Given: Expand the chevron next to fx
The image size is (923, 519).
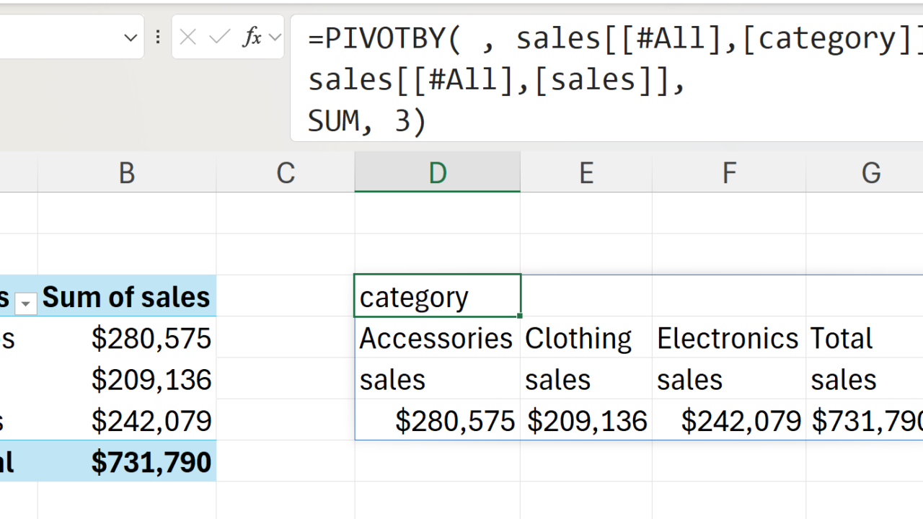Looking at the screenshot, I should click(x=275, y=37).
